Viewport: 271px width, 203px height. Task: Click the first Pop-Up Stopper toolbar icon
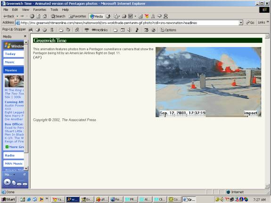pyautogui.click(x=31, y=30)
